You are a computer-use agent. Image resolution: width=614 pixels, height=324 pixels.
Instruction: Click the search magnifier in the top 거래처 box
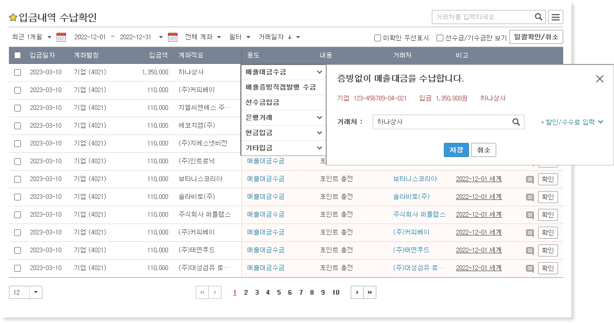(x=539, y=17)
